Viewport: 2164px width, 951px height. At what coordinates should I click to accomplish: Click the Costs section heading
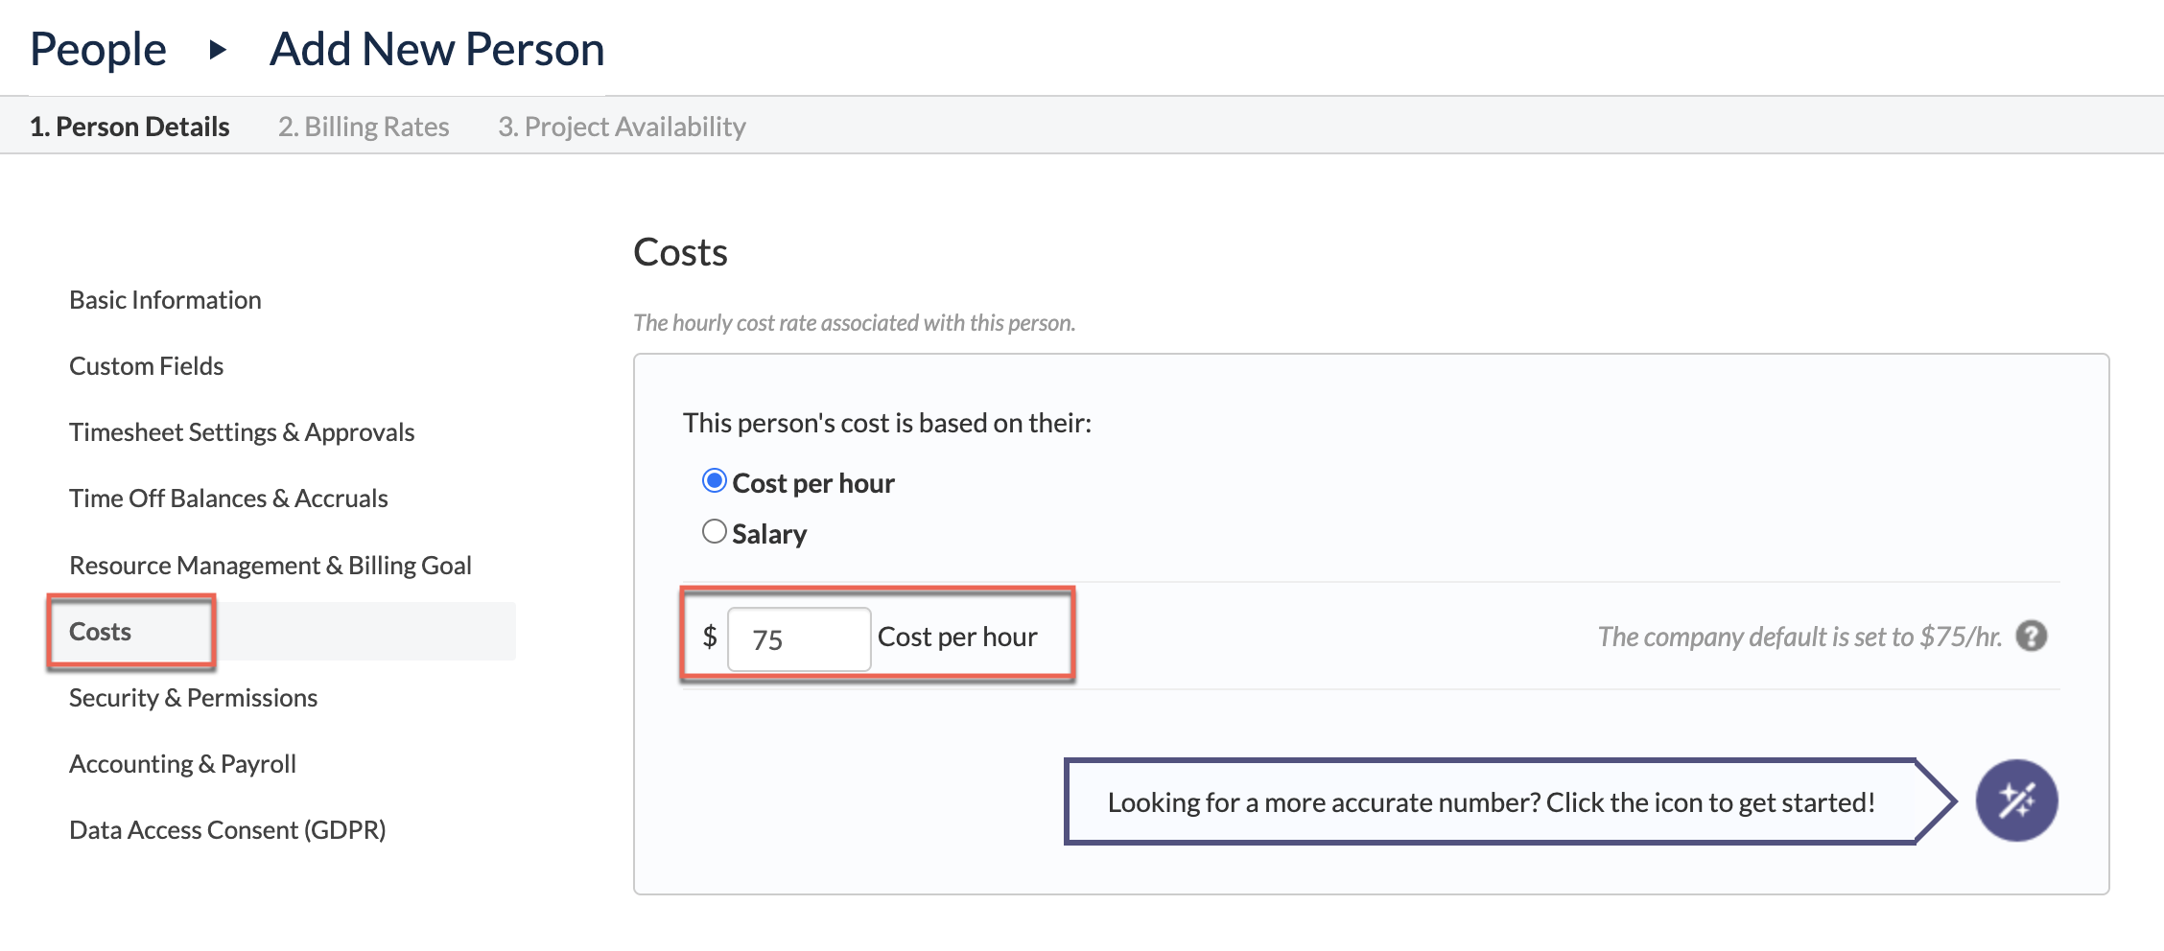tap(680, 252)
